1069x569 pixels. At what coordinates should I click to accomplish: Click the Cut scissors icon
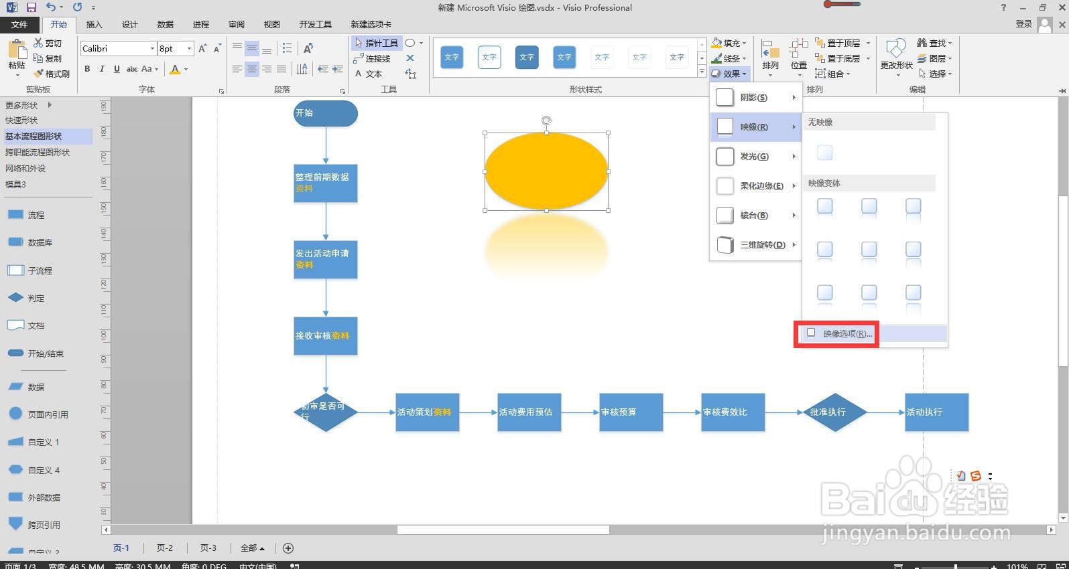pos(39,43)
